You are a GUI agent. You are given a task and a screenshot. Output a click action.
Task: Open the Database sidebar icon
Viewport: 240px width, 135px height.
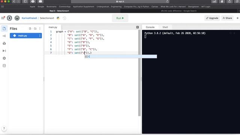coord(4,66)
